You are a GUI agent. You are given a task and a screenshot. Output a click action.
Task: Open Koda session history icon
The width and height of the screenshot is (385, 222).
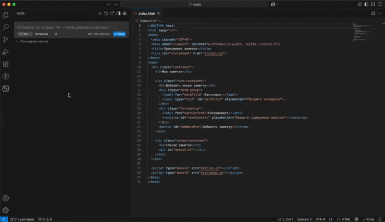click(106, 13)
